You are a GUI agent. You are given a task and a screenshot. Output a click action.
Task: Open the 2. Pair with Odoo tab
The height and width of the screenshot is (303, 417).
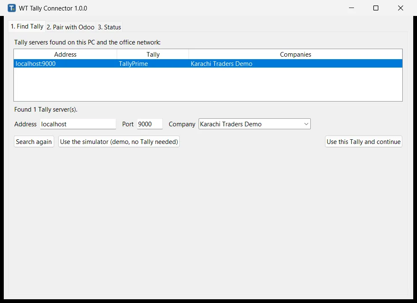(71, 27)
